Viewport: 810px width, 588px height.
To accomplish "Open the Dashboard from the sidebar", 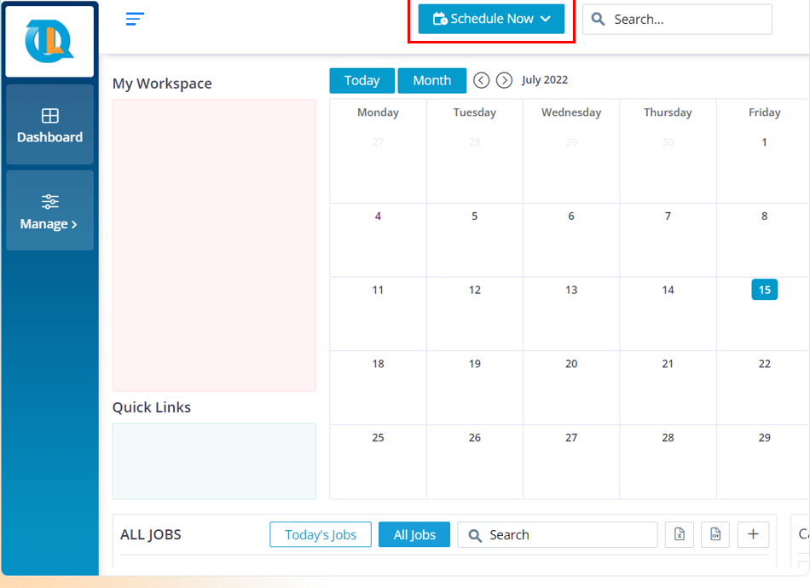I will [x=49, y=124].
